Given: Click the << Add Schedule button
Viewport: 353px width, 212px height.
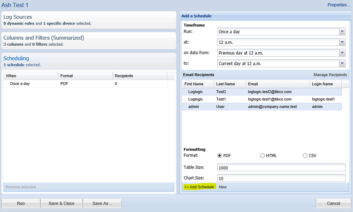Looking at the screenshot, I should [x=199, y=187].
